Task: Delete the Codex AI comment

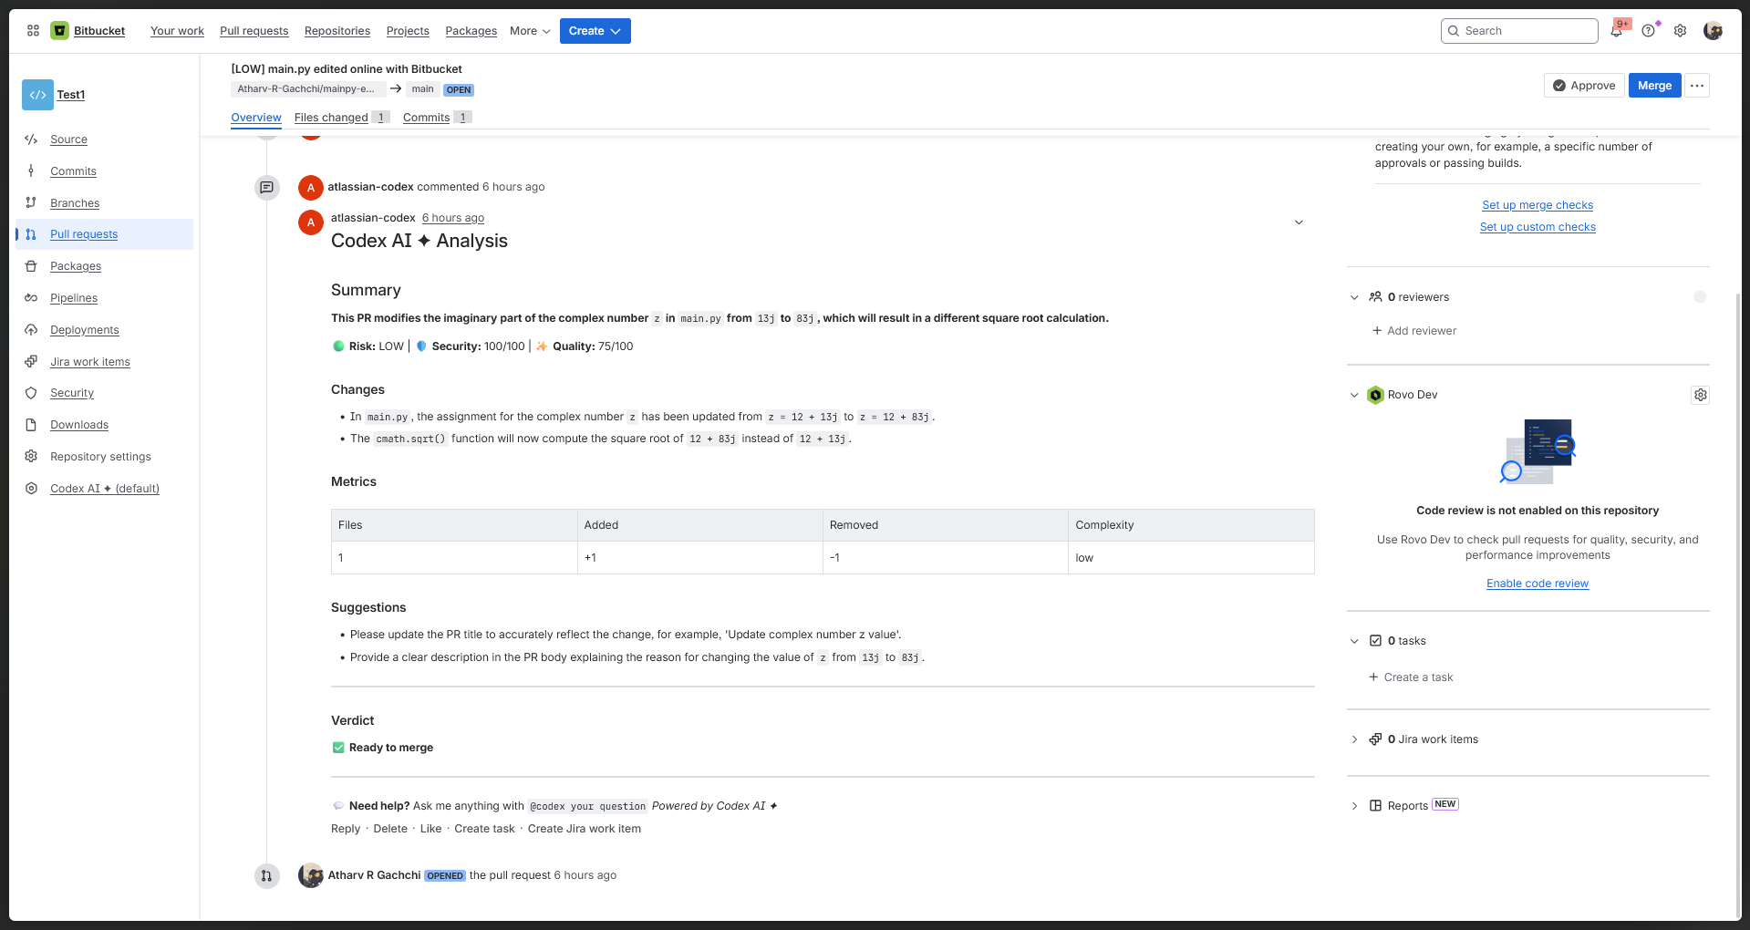Action: [x=390, y=829]
